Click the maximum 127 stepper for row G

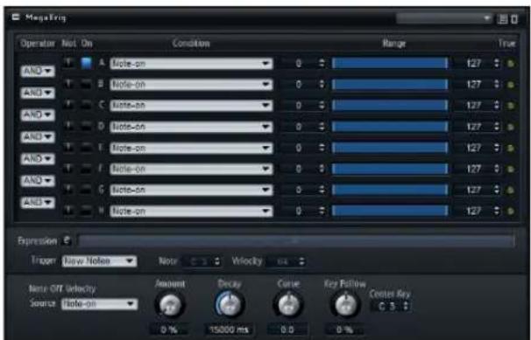(x=497, y=190)
